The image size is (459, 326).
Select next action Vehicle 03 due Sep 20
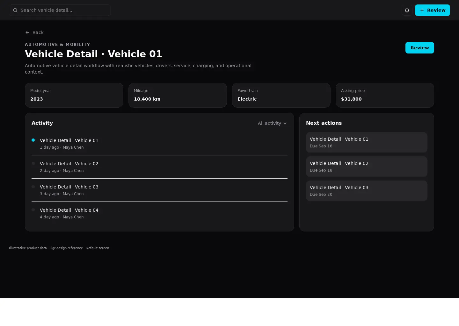pyautogui.click(x=367, y=191)
